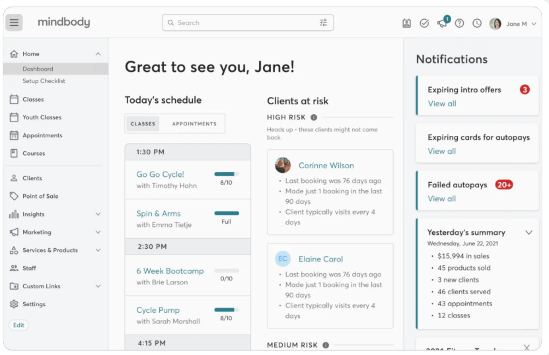Viewport: 549px width, 355px height.
Task: Go to Point of Sale
Action: pos(40,196)
